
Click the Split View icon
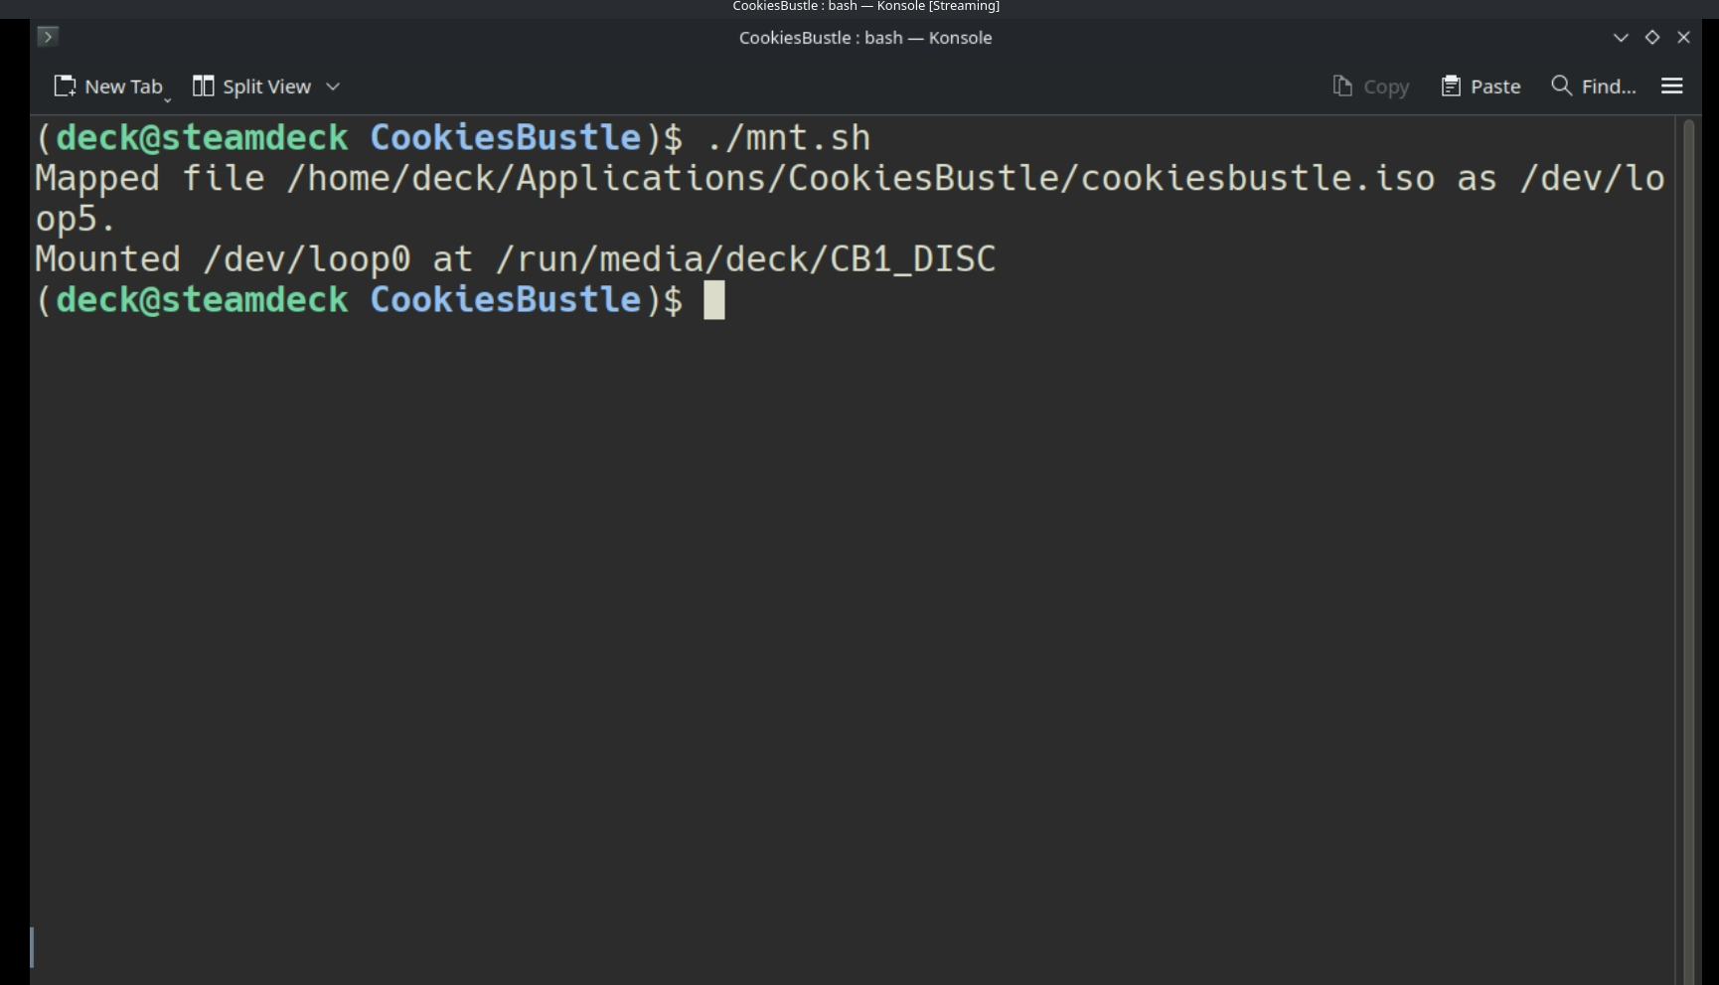(203, 86)
